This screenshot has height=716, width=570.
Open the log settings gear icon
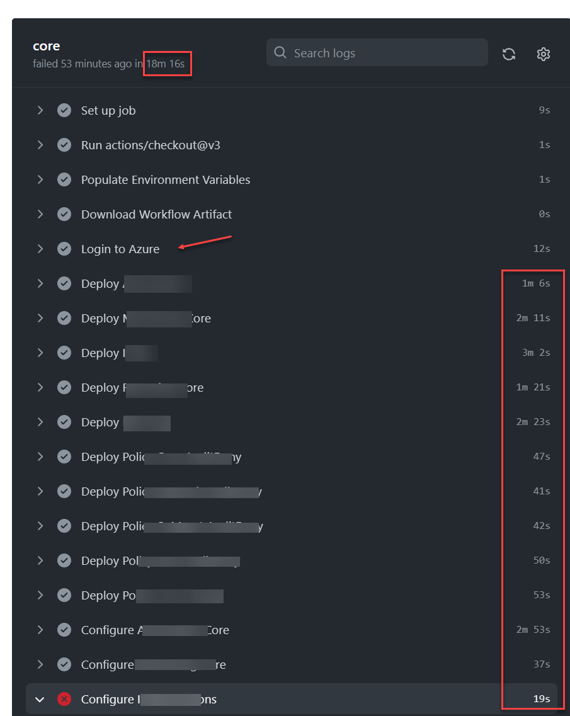[543, 54]
